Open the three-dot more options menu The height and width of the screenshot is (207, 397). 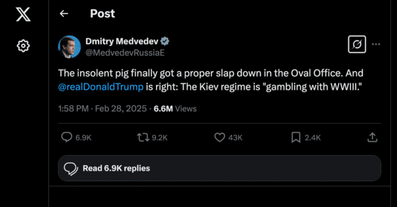[x=376, y=44]
